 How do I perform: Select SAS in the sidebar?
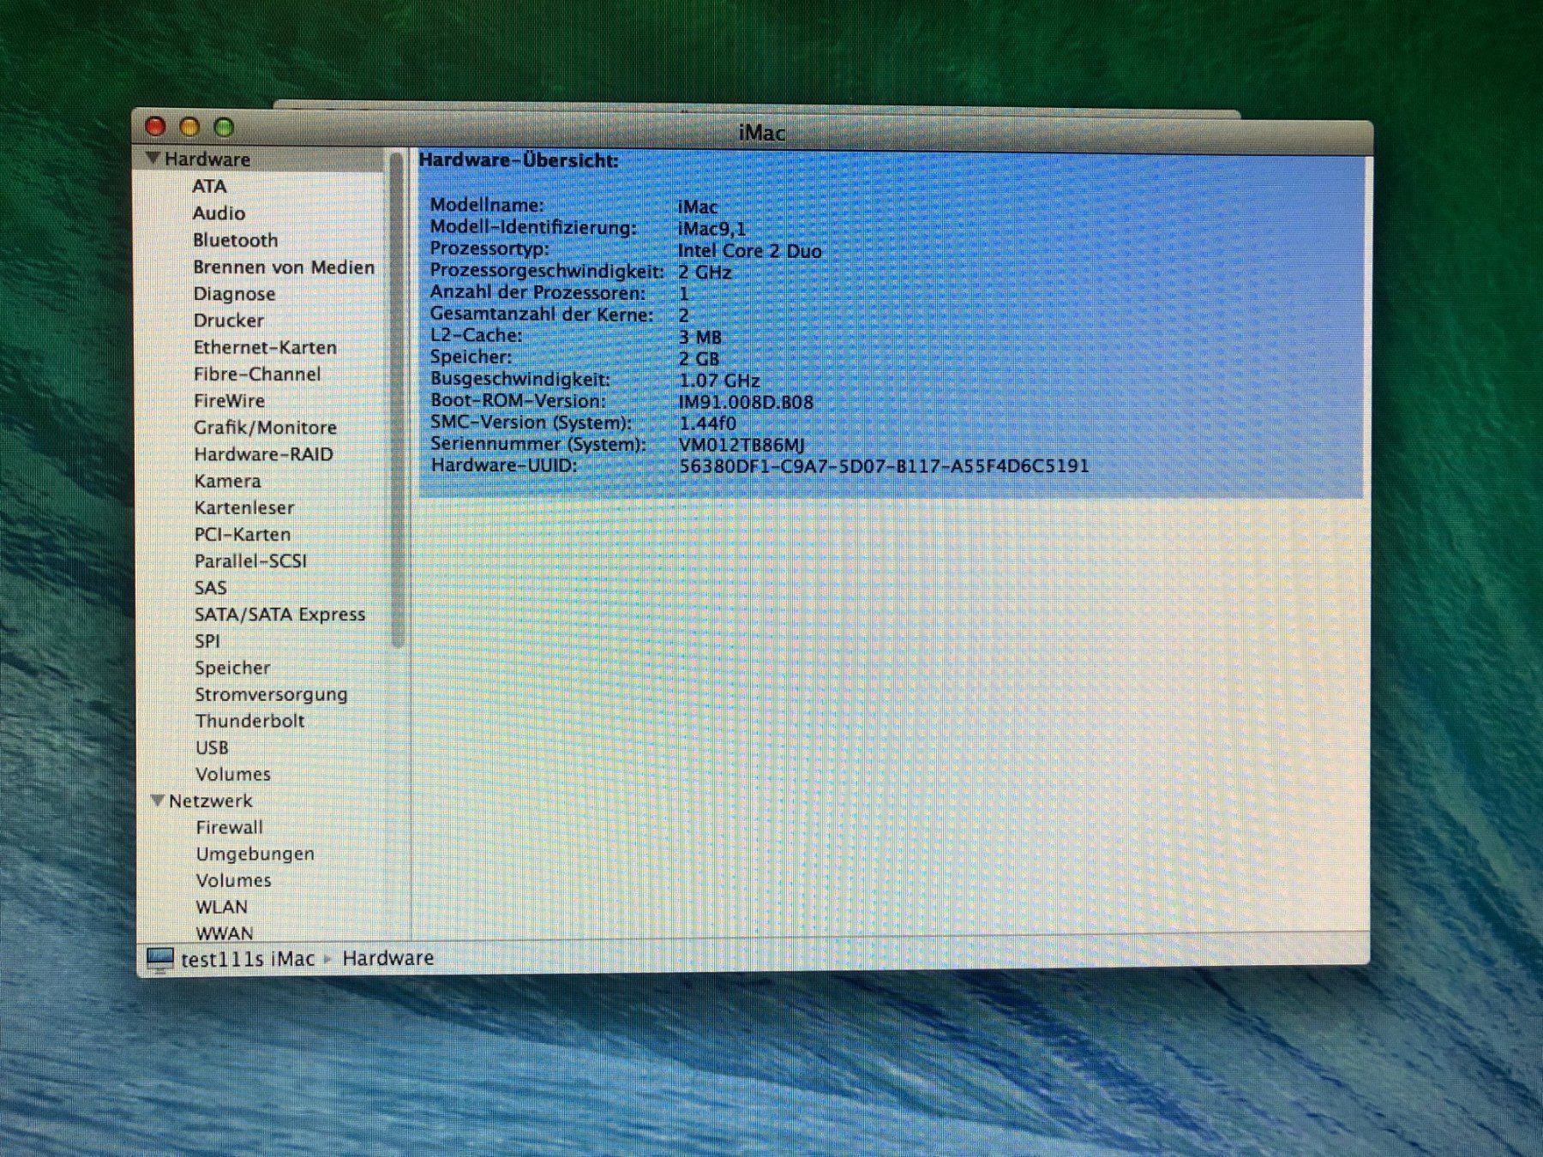coord(210,587)
